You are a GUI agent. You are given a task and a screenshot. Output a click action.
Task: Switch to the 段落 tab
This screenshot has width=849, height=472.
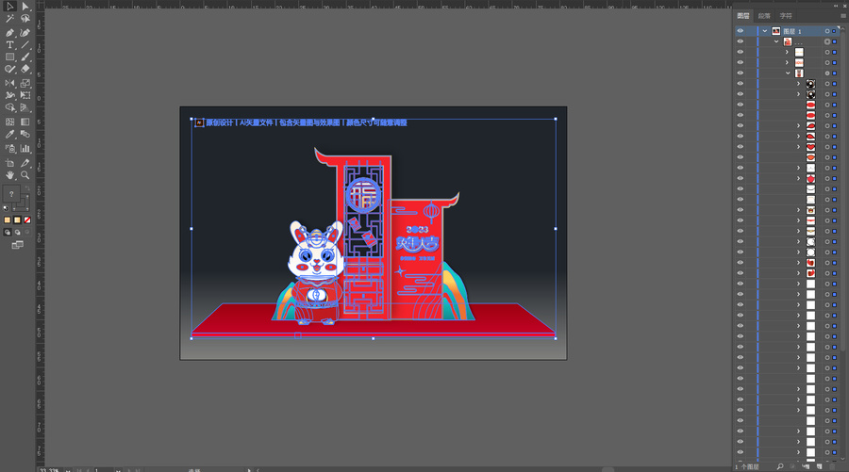pos(764,16)
